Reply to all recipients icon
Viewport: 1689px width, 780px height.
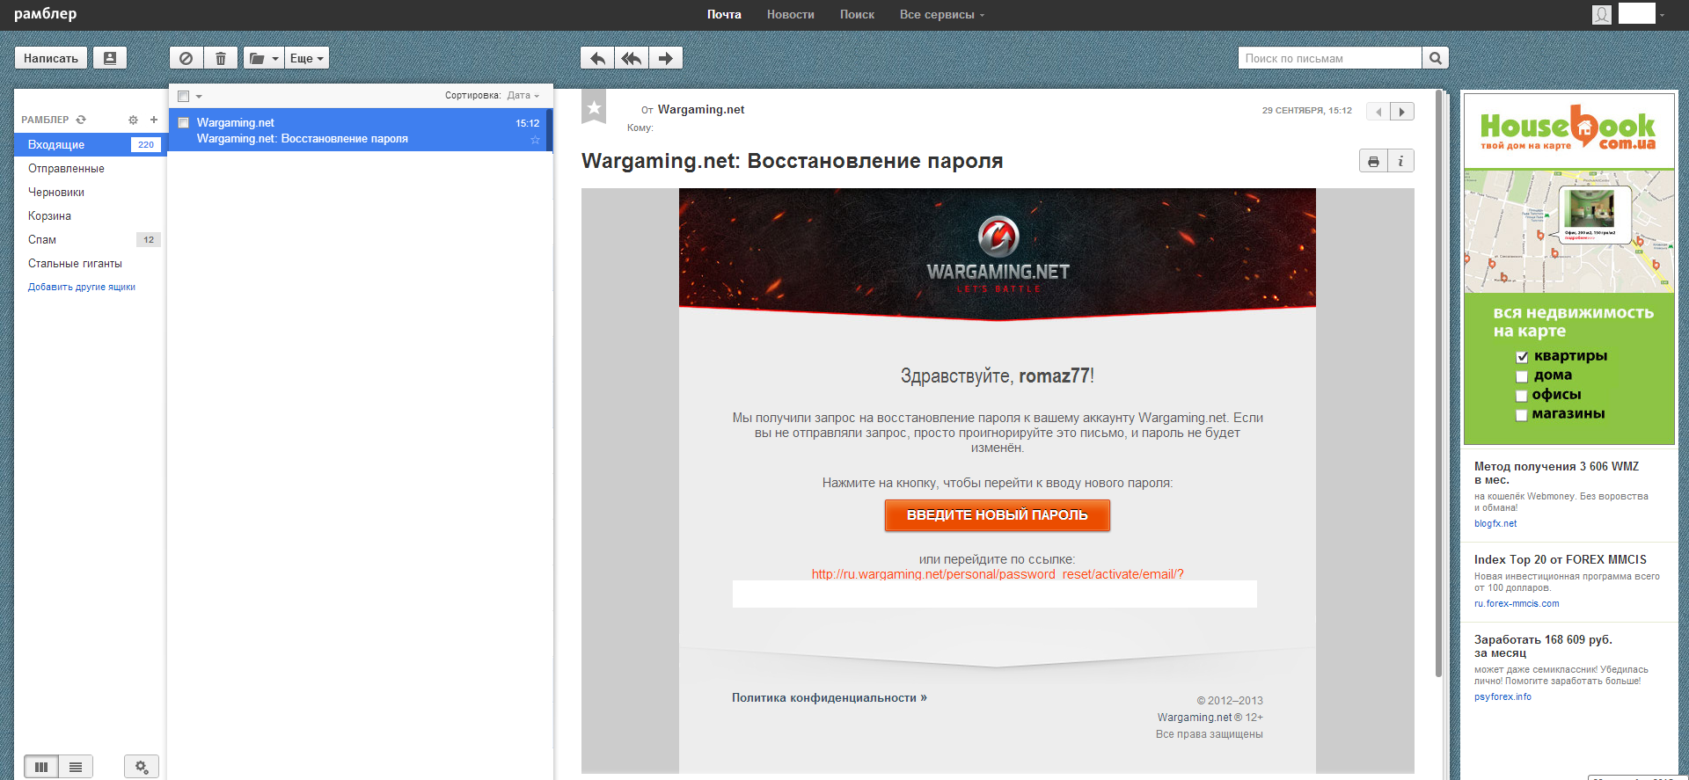pos(632,58)
